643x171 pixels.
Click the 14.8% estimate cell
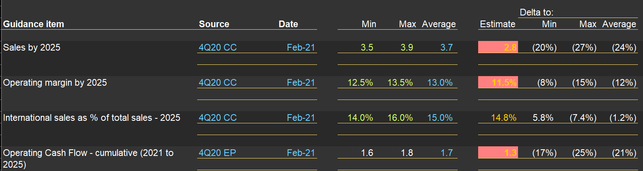point(504,118)
